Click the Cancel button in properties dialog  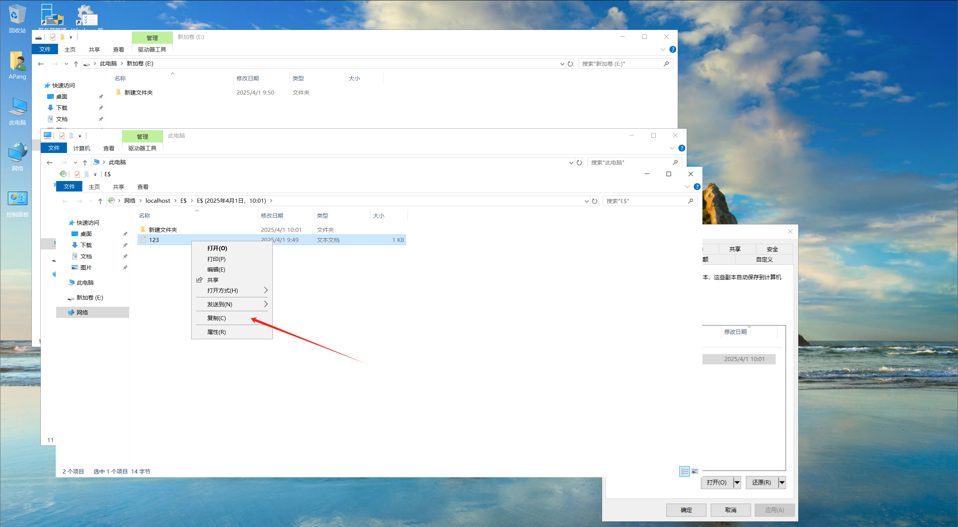pos(730,510)
